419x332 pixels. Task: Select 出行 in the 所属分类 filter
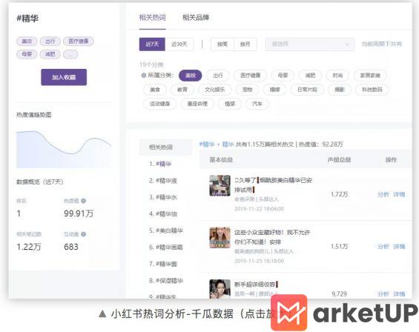coord(218,76)
